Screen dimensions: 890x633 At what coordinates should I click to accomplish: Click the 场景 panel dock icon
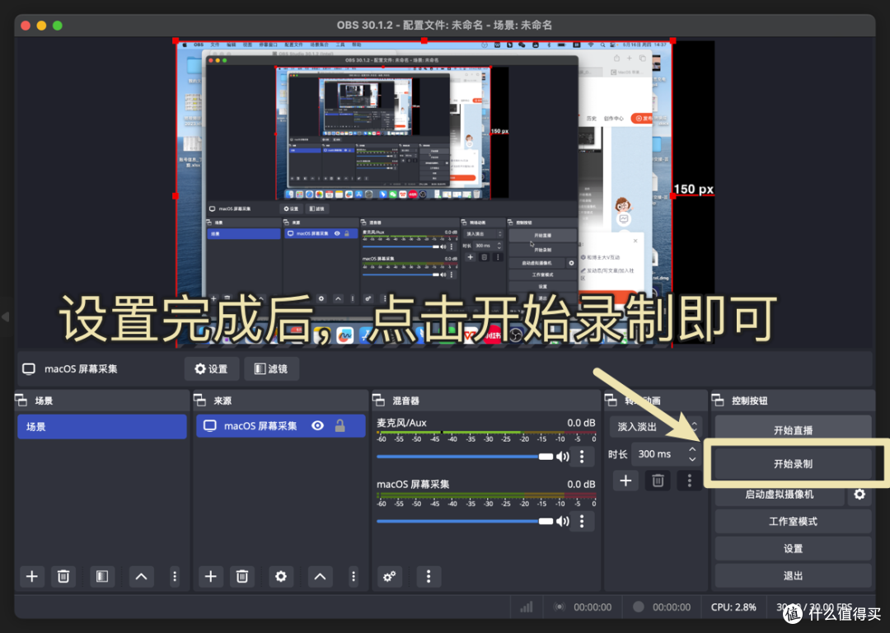pos(21,401)
